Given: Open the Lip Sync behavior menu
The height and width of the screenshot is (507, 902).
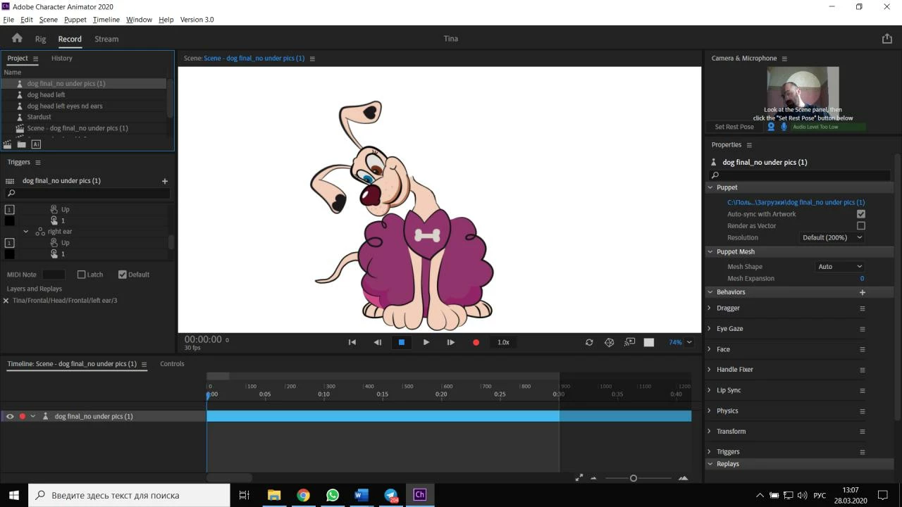Looking at the screenshot, I should (862, 391).
